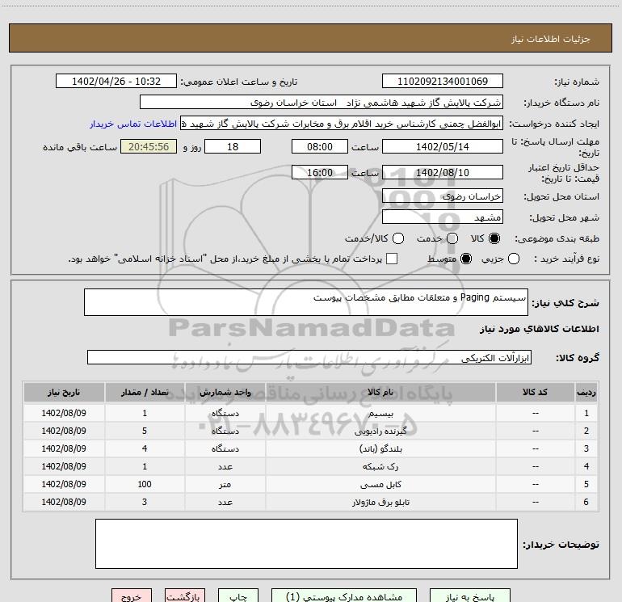Click the کد کالا column header

coord(535,392)
